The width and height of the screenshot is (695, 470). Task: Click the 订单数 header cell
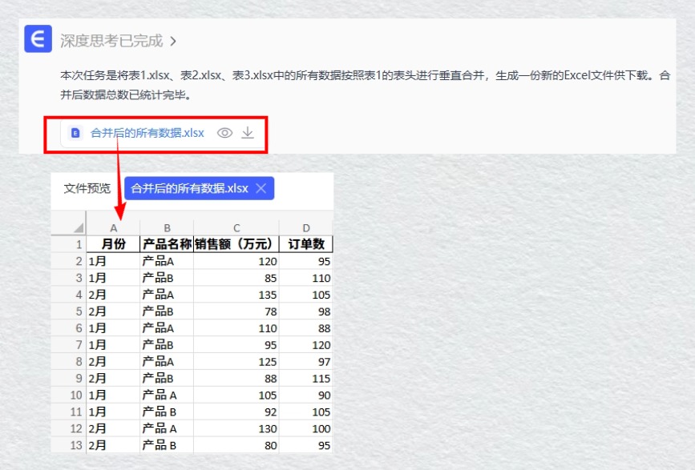pyautogui.click(x=306, y=244)
